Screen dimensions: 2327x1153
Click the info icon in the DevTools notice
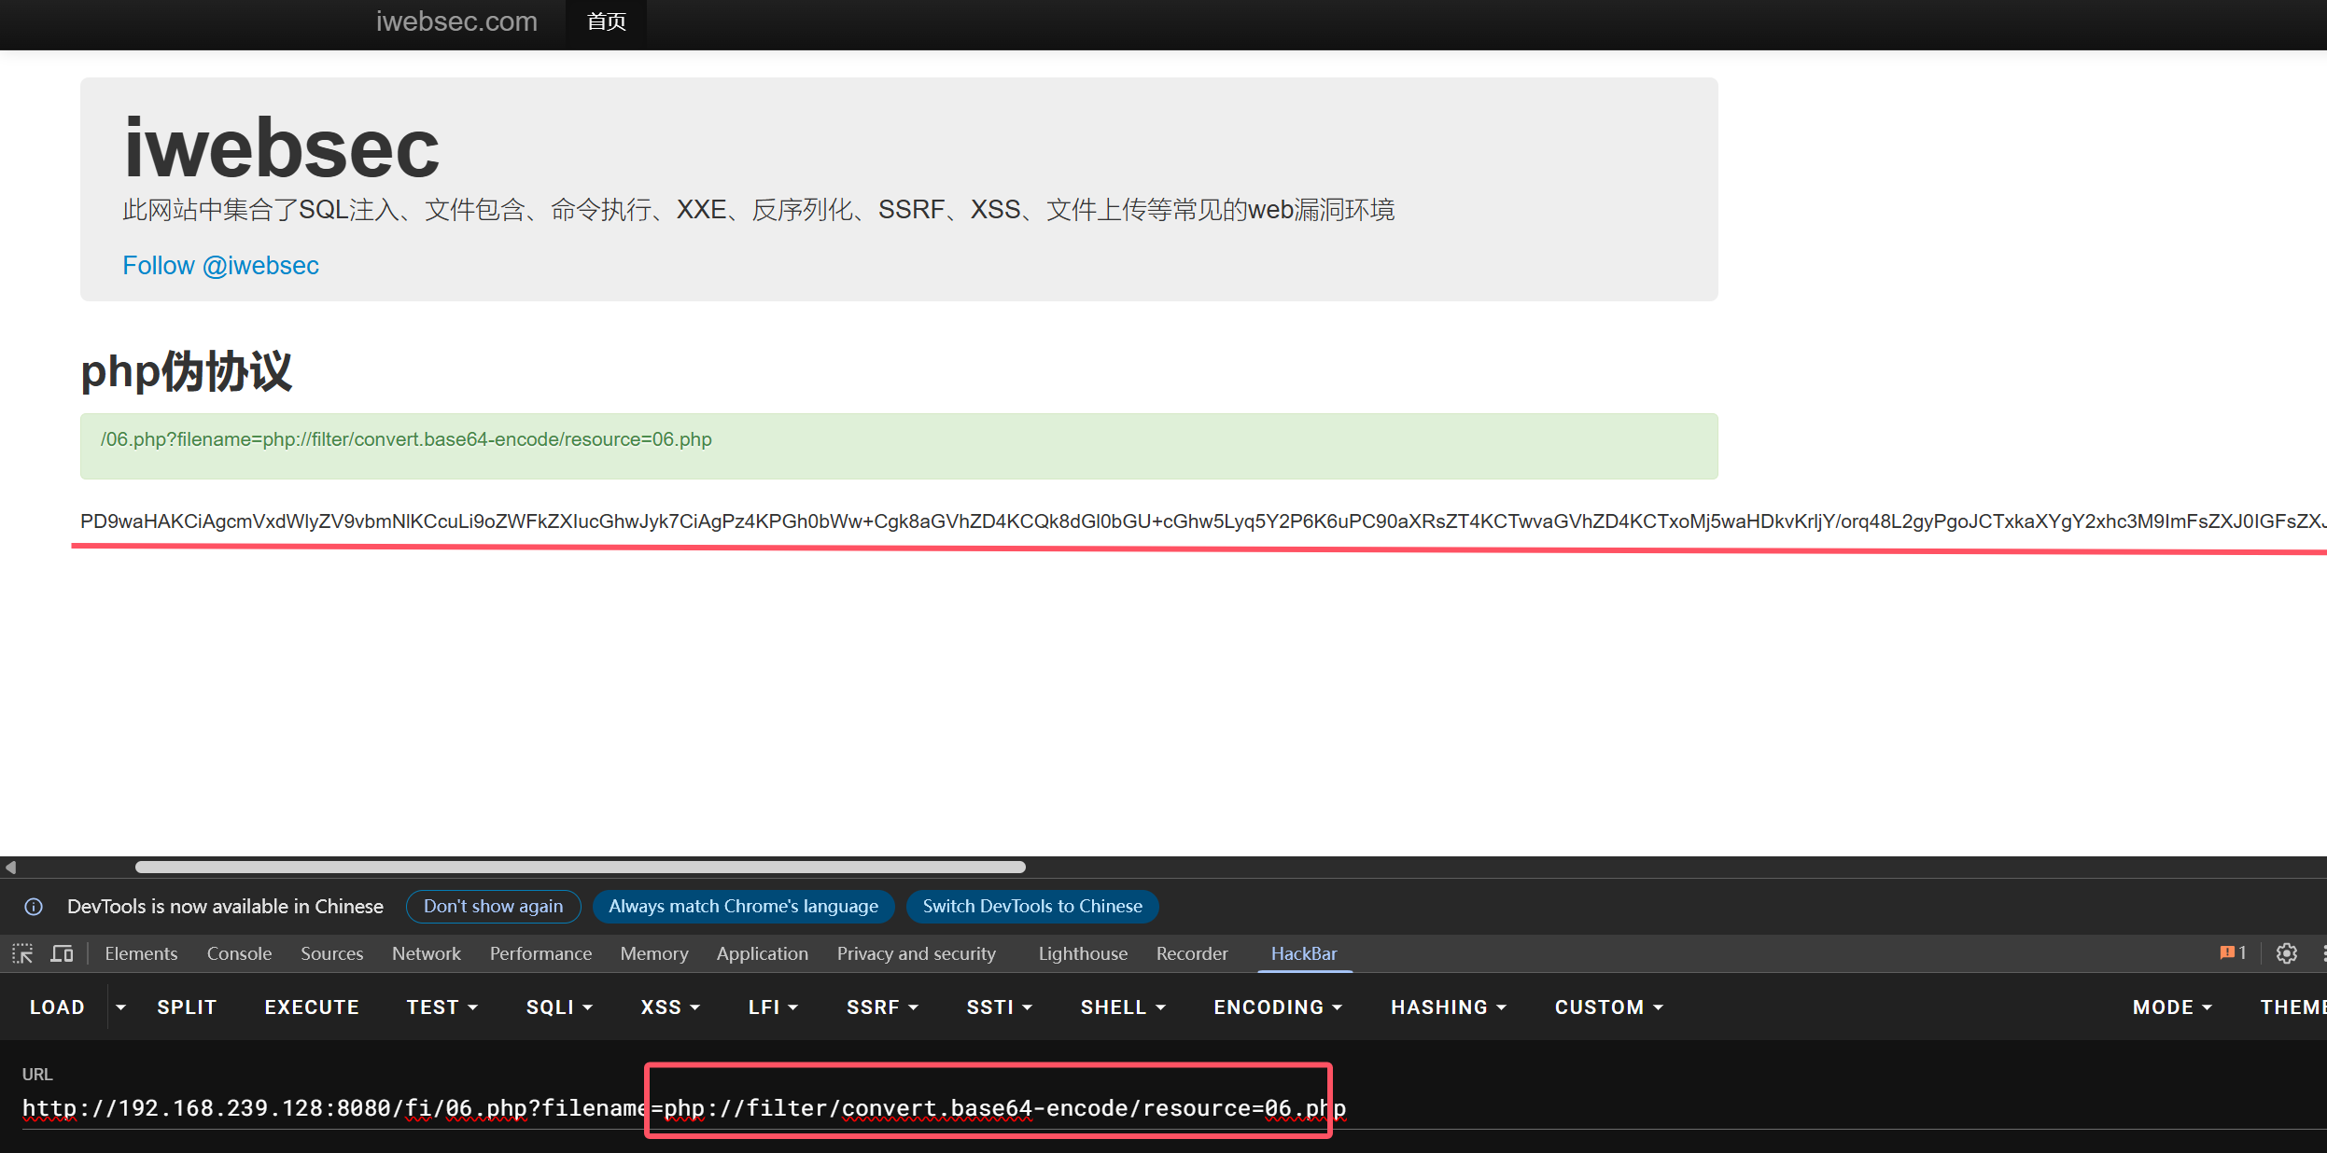[34, 906]
